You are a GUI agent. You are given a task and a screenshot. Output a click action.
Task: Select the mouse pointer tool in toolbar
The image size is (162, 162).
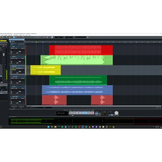coord(7,37)
